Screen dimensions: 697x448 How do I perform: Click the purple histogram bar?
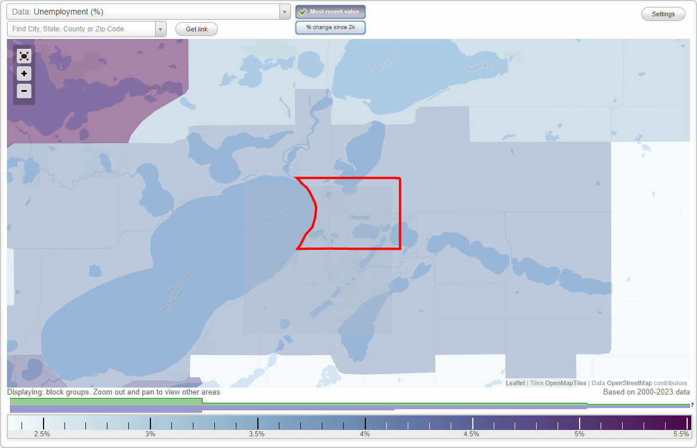[106, 409]
